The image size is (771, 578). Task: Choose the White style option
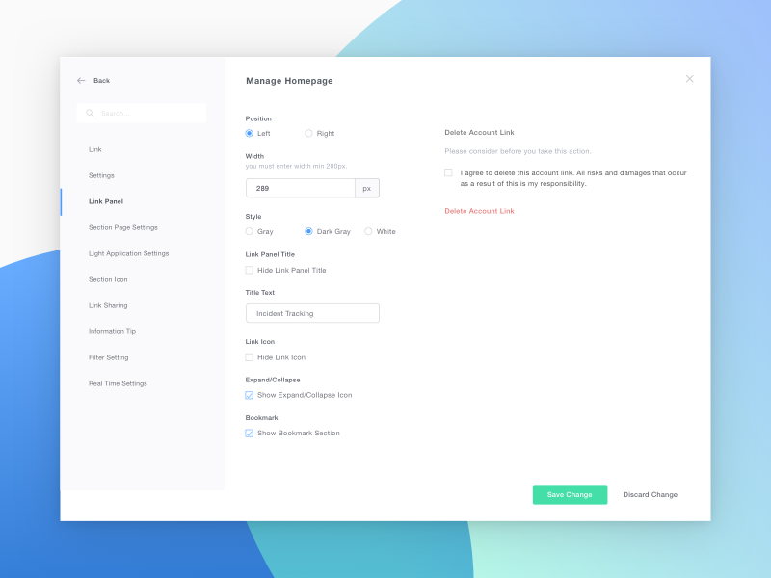(368, 231)
